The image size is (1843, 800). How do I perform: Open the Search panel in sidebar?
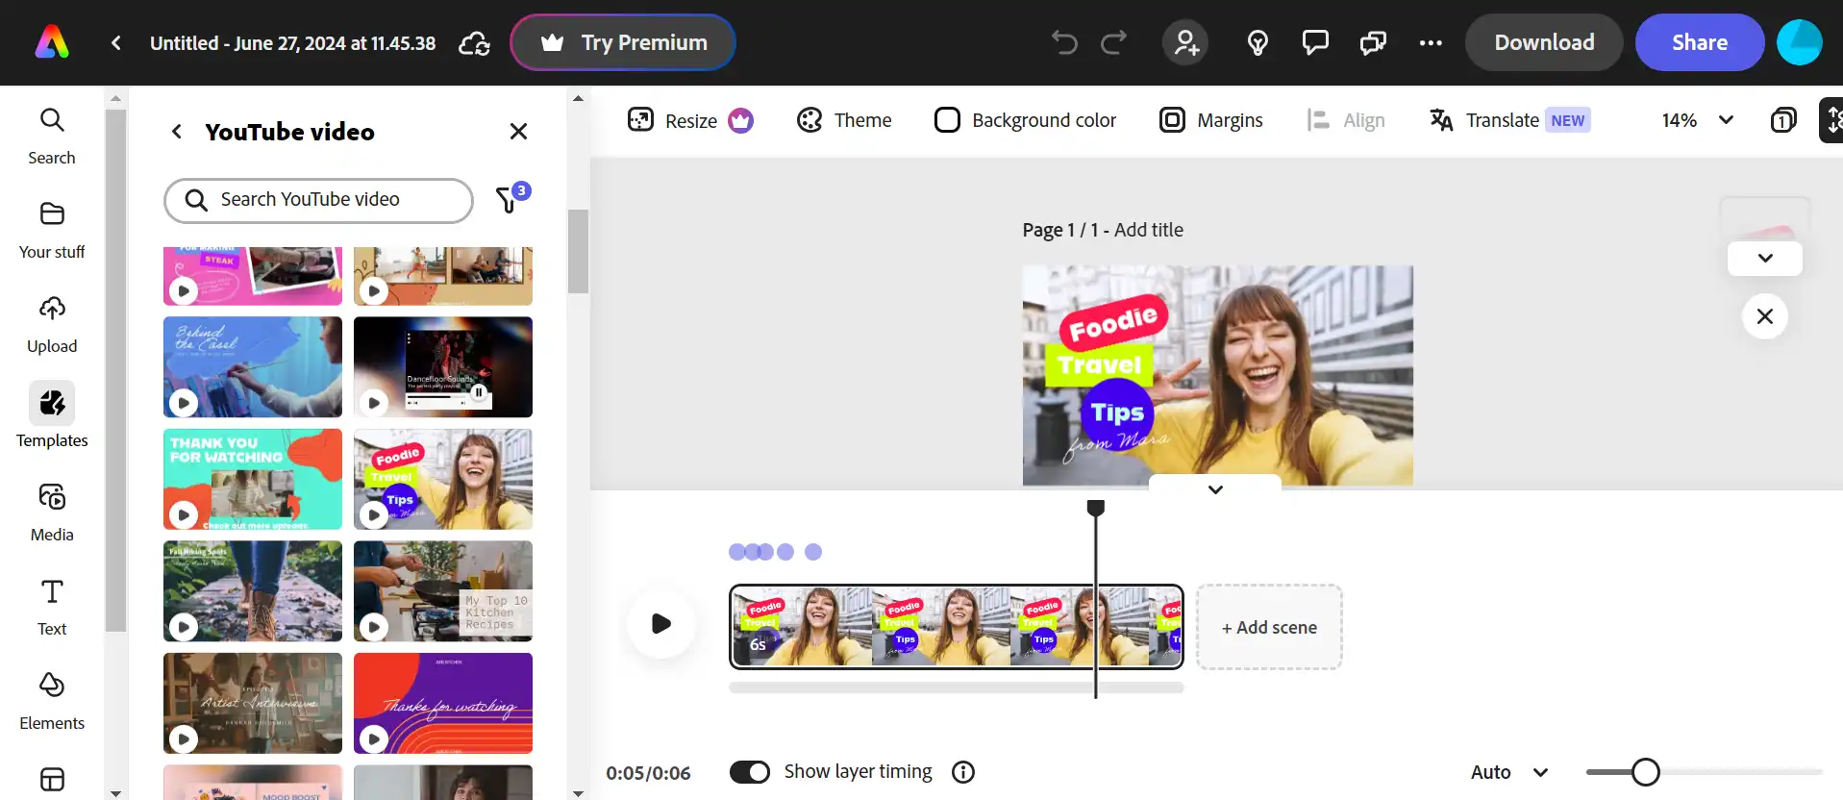(x=52, y=136)
